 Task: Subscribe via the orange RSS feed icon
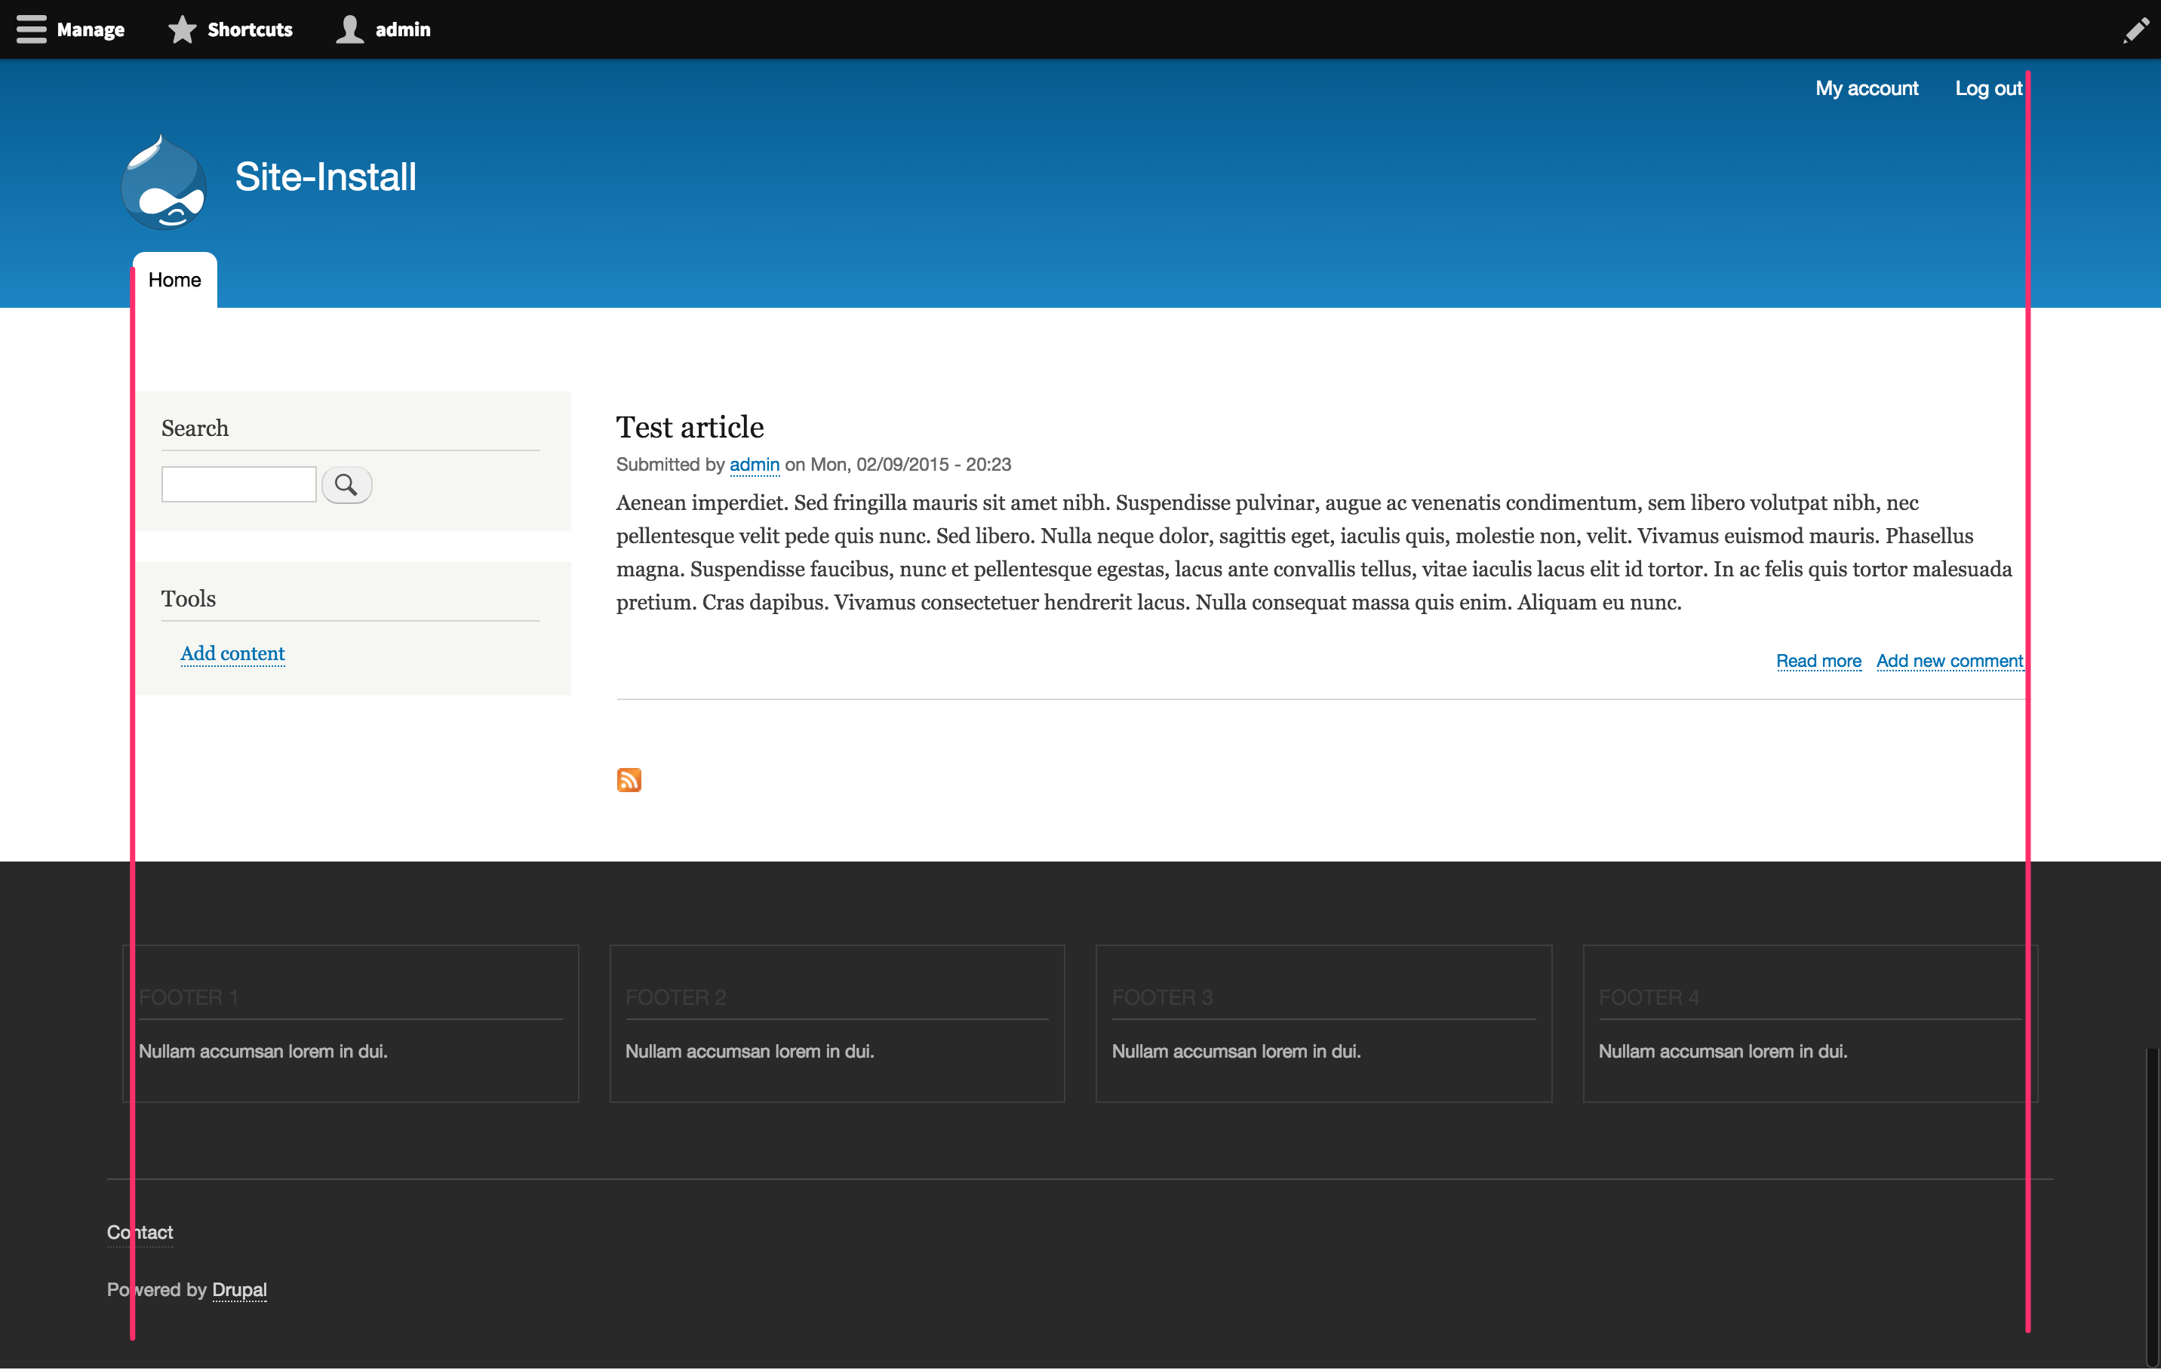[x=629, y=779]
